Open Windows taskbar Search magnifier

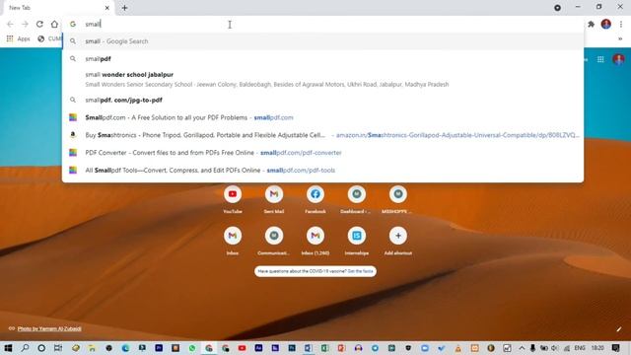tap(25, 348)
